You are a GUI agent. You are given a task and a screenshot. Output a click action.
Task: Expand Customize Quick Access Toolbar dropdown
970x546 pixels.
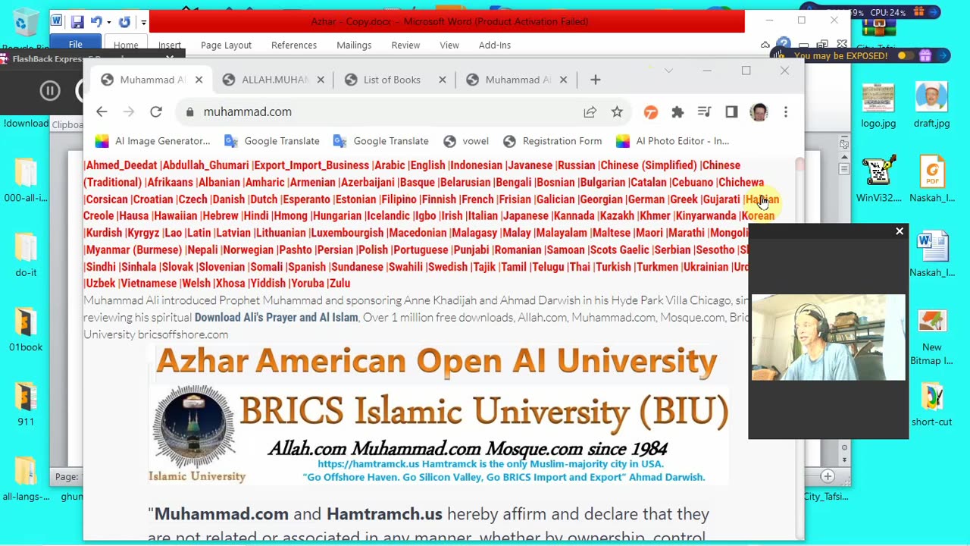tap(143, 23)
